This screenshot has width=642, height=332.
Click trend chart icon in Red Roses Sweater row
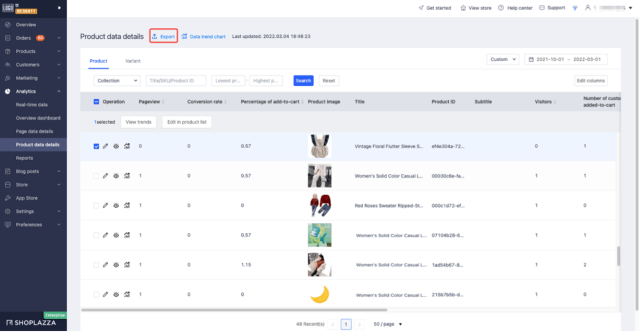tap(127, 205)
